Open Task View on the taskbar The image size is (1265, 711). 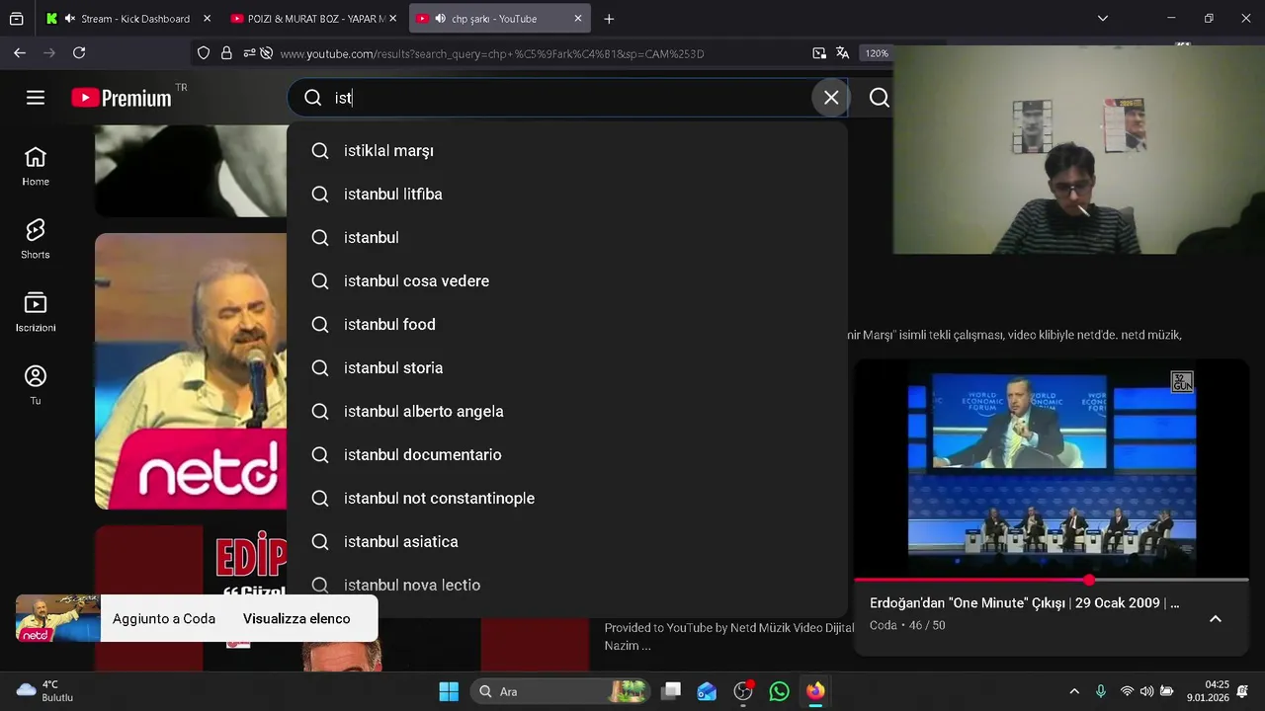click(671, 691)
